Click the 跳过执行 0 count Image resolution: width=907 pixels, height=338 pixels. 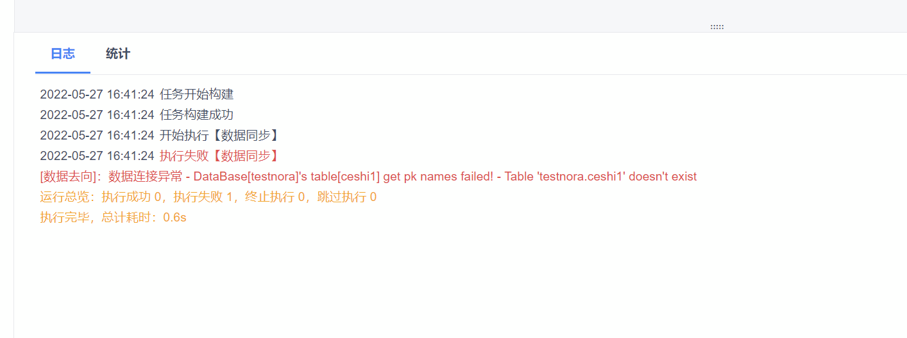(346, 197)
